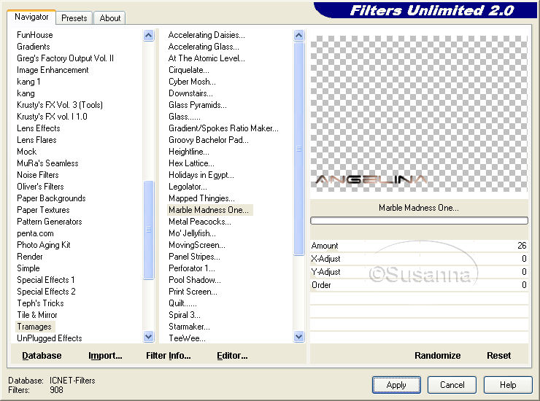The height and width of the screenshot is (401, 540).
Task: Select the Mock category
Action: click(26, 152)
